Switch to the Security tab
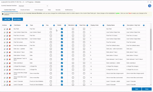The height and width of the screenshot is (92, 153). coord(58,10)
